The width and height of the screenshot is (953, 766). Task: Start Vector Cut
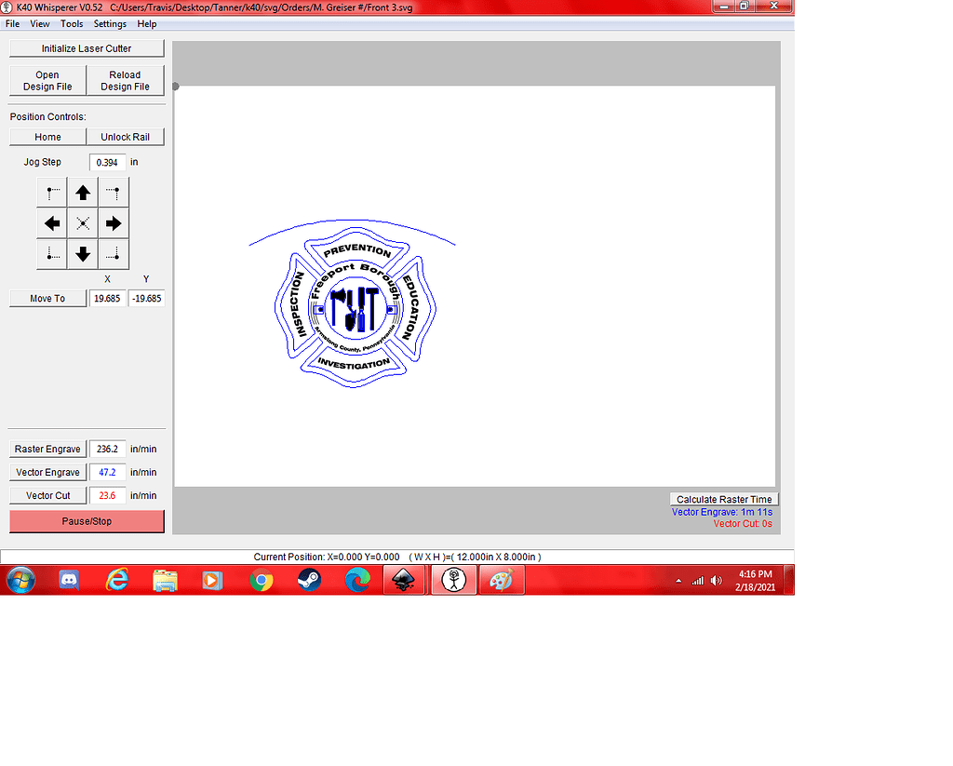(47, 495)
